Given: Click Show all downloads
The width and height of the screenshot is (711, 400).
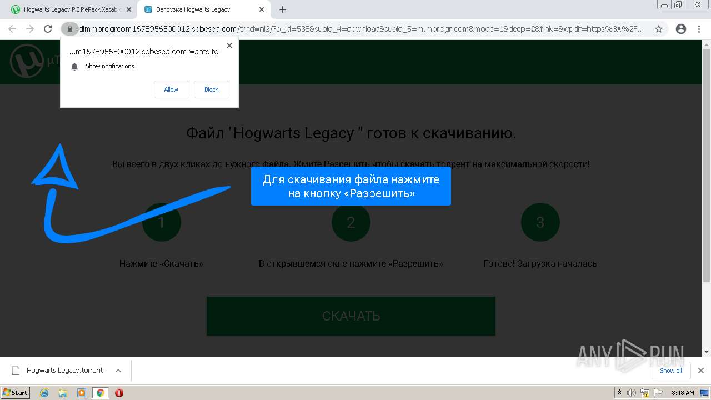Looking at the screenshot, I should click(671, 371).
